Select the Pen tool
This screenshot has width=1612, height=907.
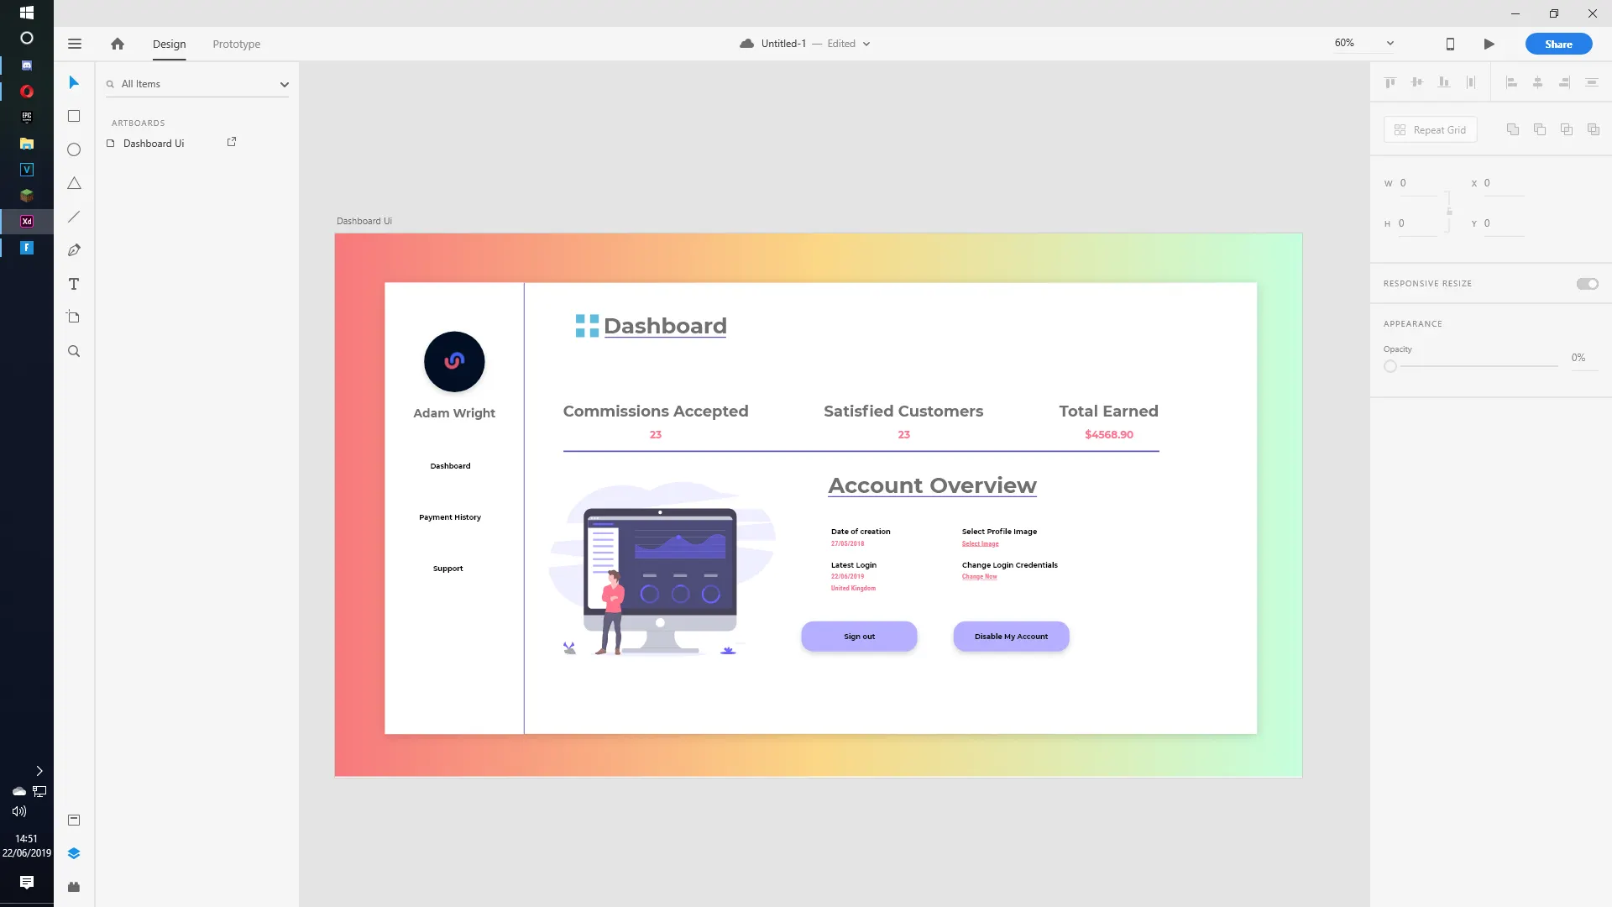[74, 250]
